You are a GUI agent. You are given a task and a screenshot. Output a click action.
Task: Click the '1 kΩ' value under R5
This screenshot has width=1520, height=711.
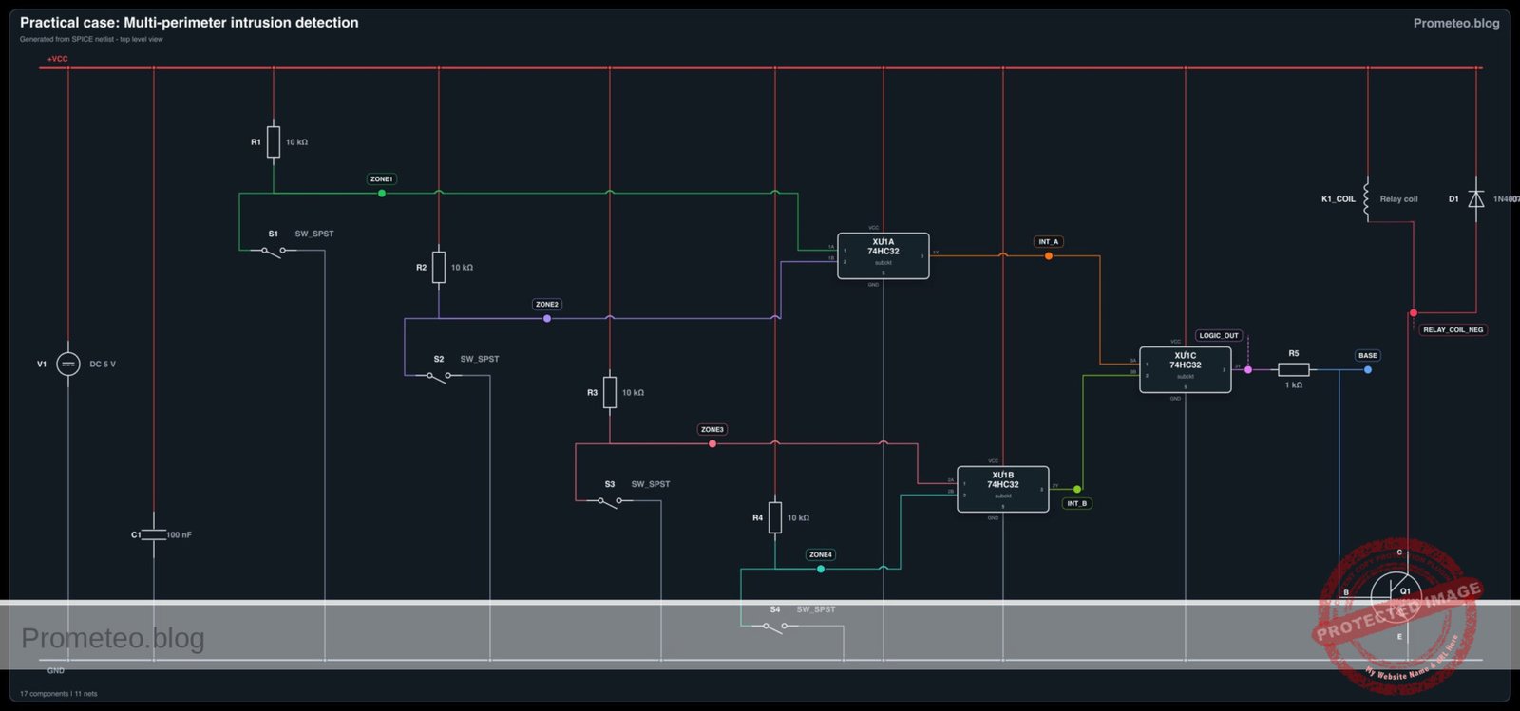pyautogui.click(x=1294, y=385)
